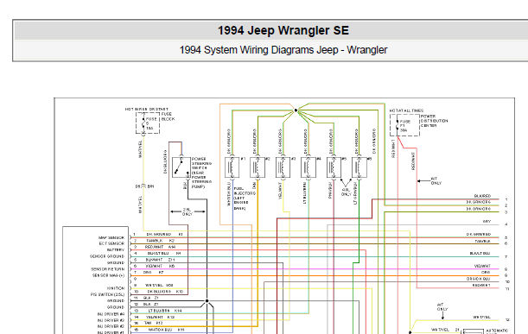Image resolution: width=528 pixels, height=334 pixels.
Task: Click the pin 14 YEL/WHT K13 wire label
Action: [x=160, y=318]
